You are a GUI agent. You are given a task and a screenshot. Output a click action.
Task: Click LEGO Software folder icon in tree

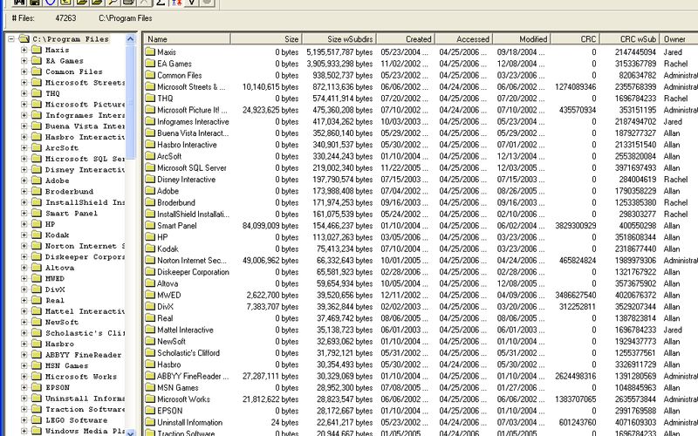point(37,419)
